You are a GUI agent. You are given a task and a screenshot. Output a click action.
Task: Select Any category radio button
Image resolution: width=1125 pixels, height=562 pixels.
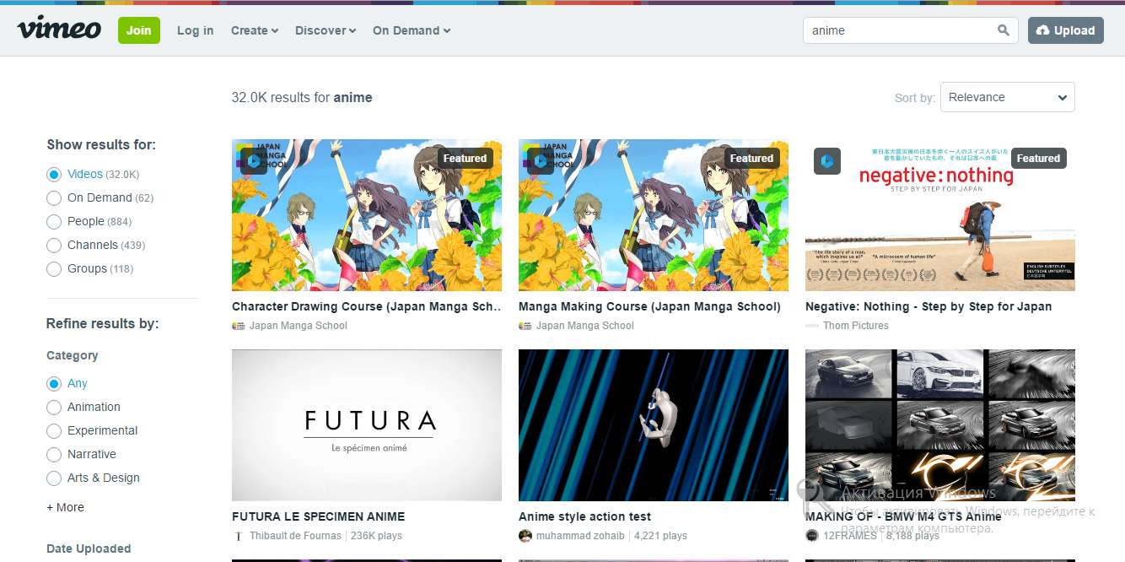(x=54, y=384)
